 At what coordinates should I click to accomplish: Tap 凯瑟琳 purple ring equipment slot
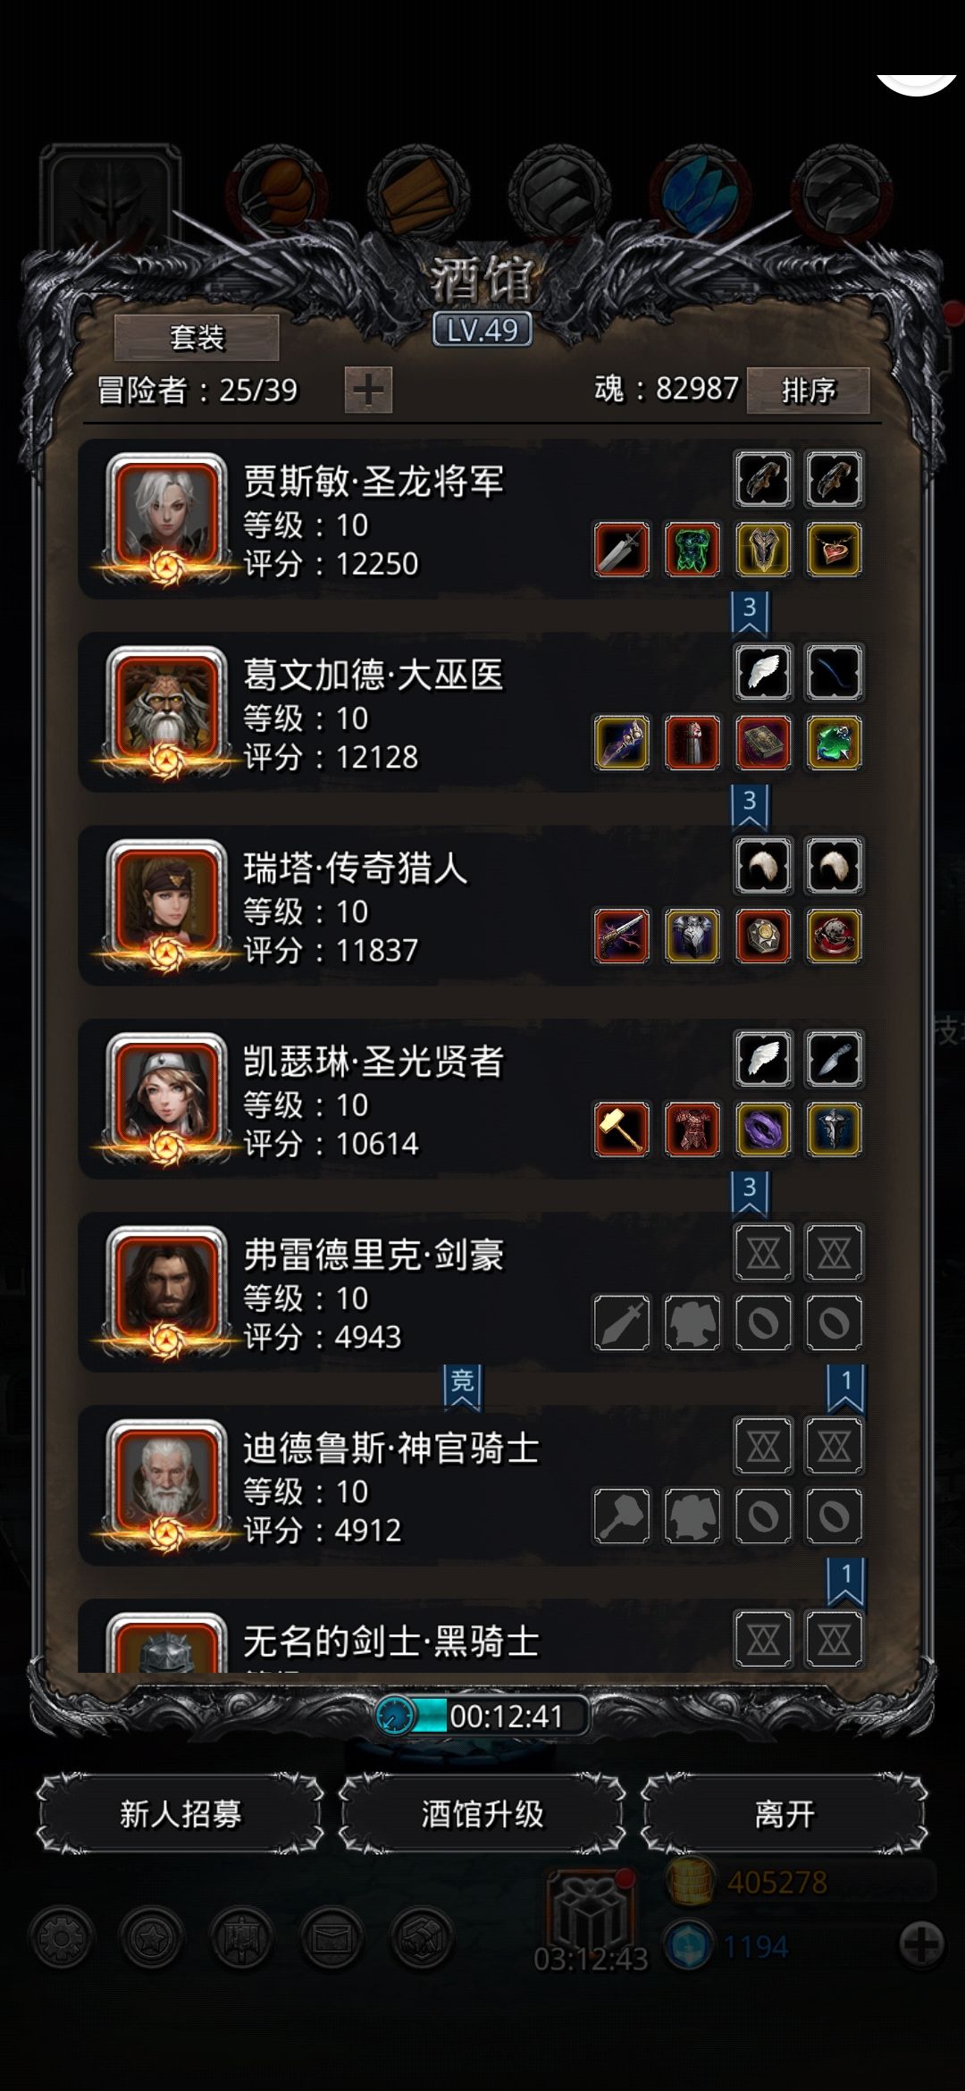(763, 1129)
